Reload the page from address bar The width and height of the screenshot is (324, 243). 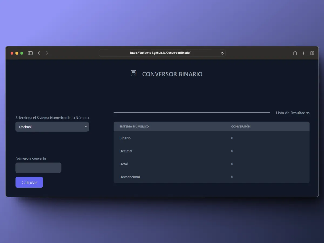point(222,53)
